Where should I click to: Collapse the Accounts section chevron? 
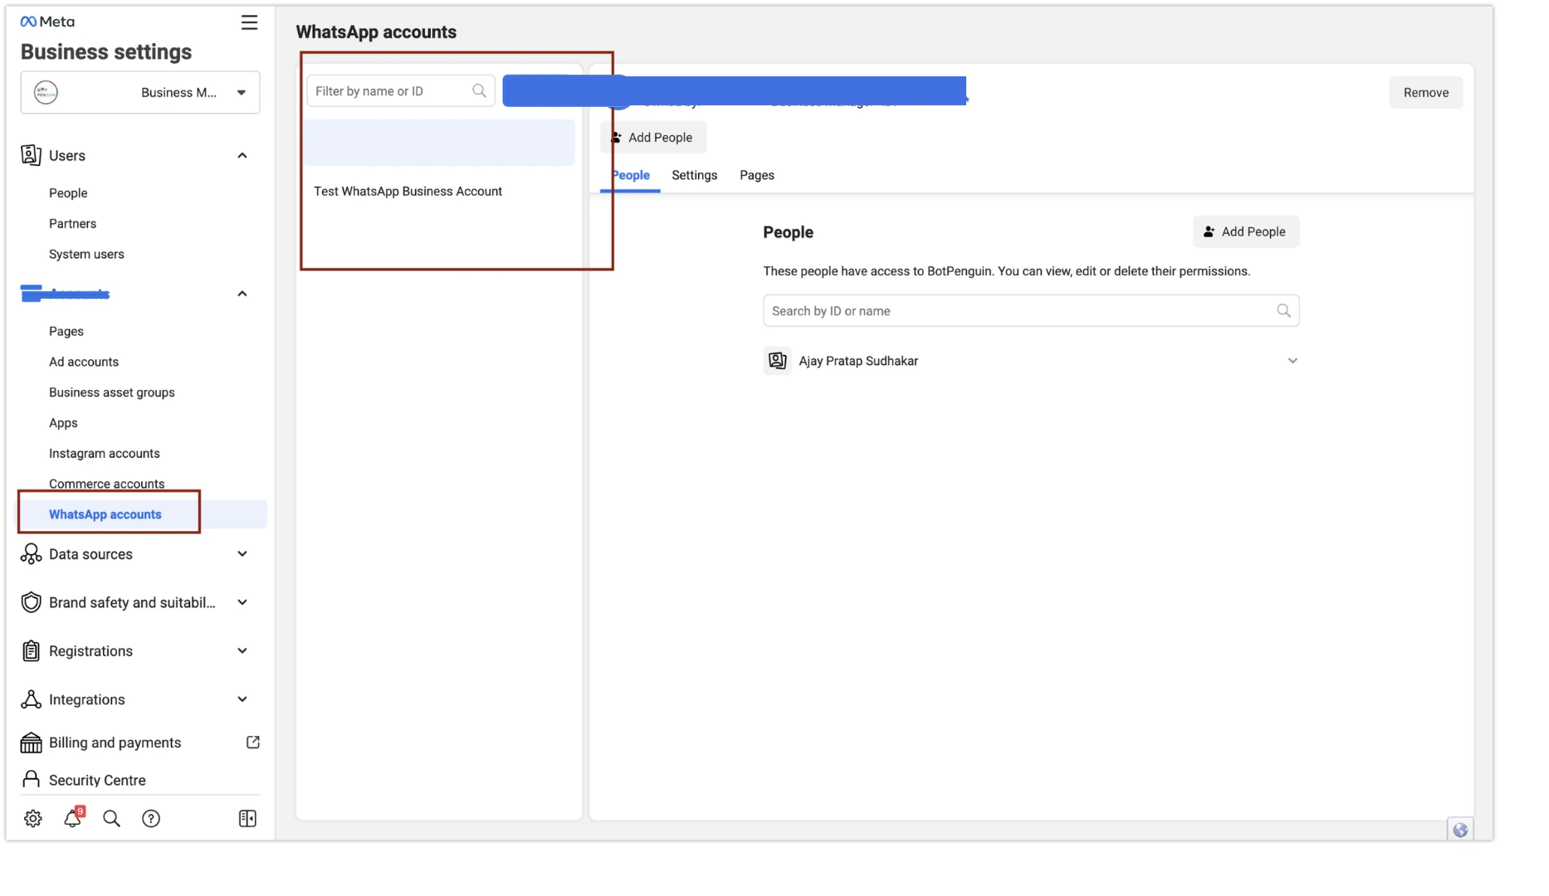(242, 294)
